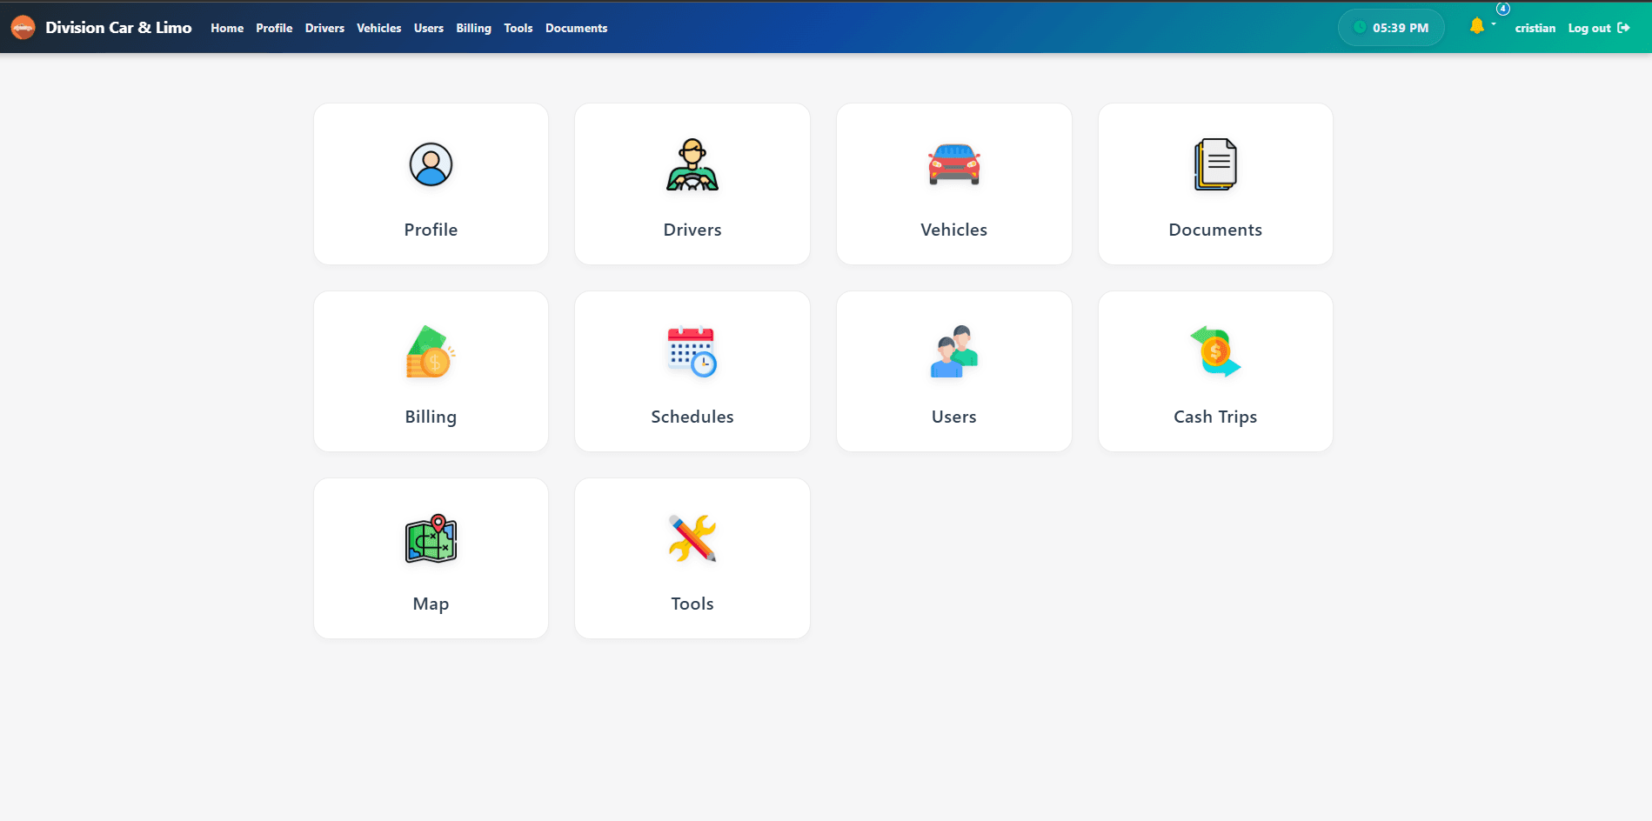Image resolution: width=1652 pixels, height=821 pixels.
Task: Click the Tools wrench and pencil icon
Action: [692, 538]
